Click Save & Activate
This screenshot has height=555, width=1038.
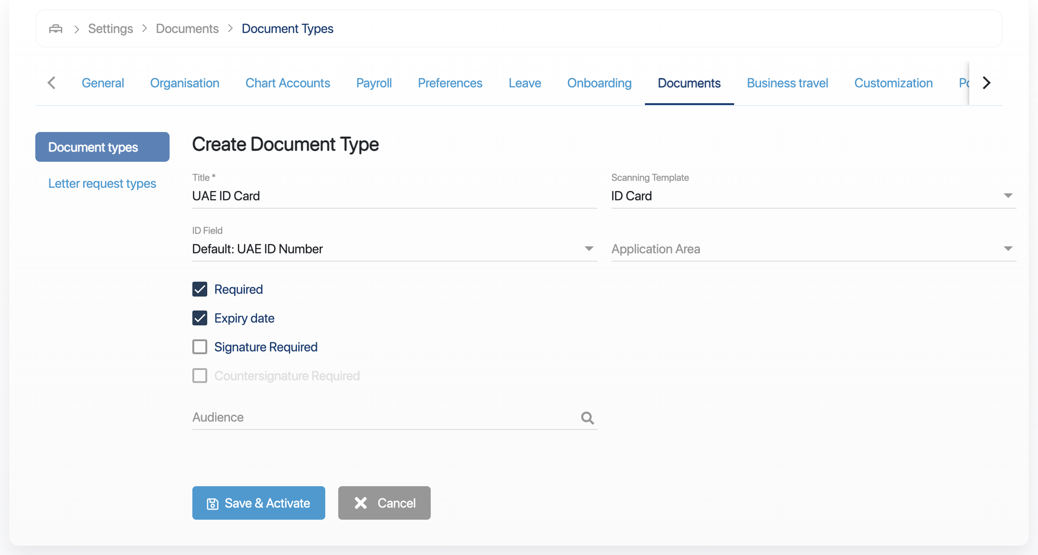coord(259,502)
